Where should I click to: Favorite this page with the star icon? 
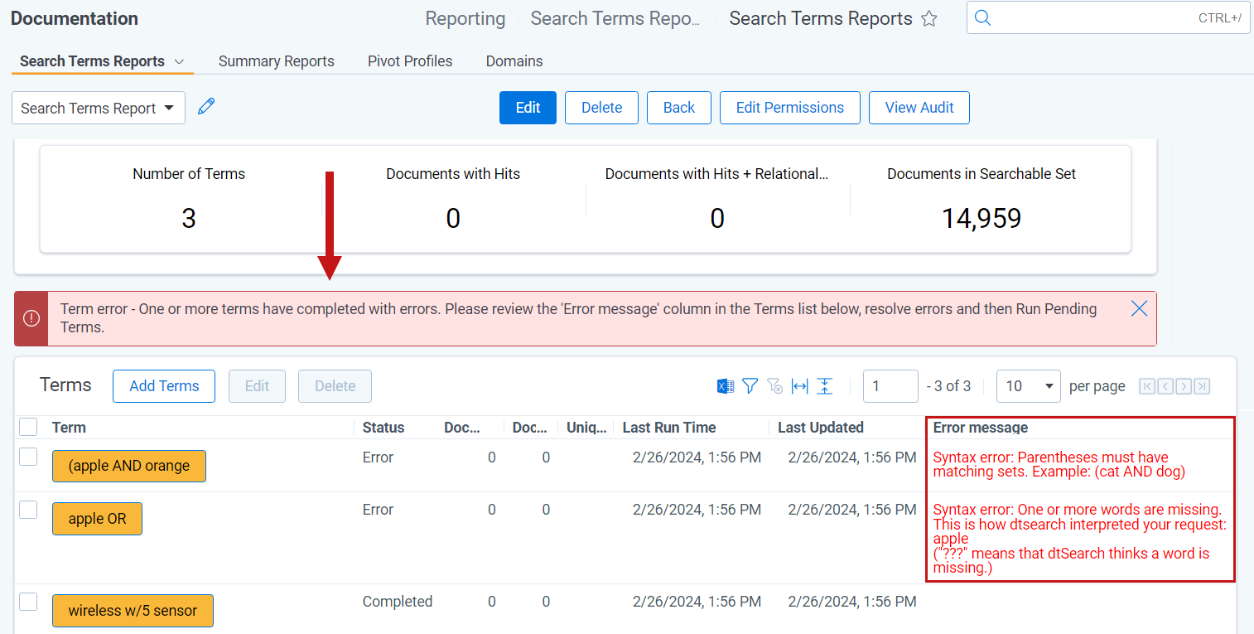click(929, 19)
